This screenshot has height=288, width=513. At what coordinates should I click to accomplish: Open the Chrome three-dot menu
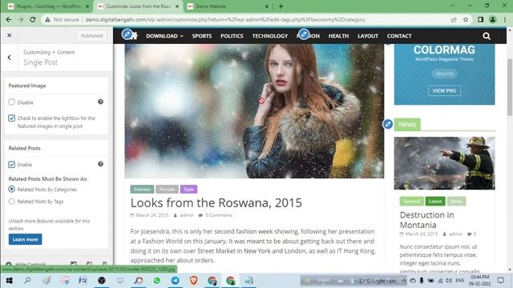point(505,19)
